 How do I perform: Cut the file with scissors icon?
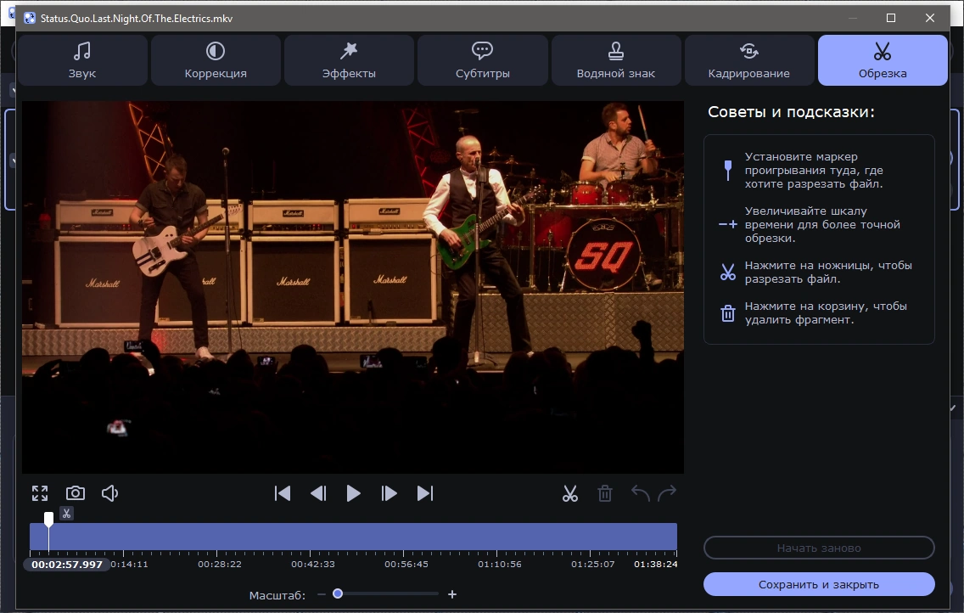pos(570,493)
